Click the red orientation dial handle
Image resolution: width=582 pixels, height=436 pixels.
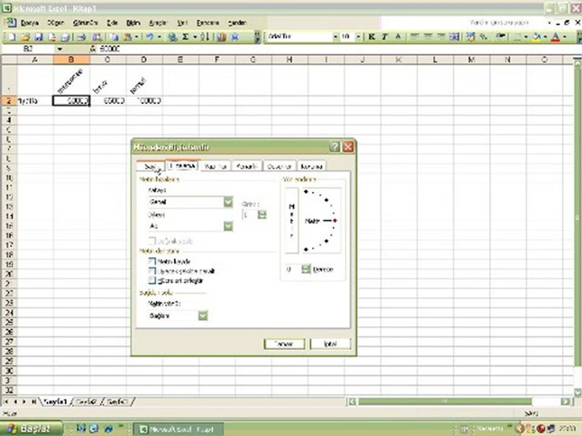point(335,220)
